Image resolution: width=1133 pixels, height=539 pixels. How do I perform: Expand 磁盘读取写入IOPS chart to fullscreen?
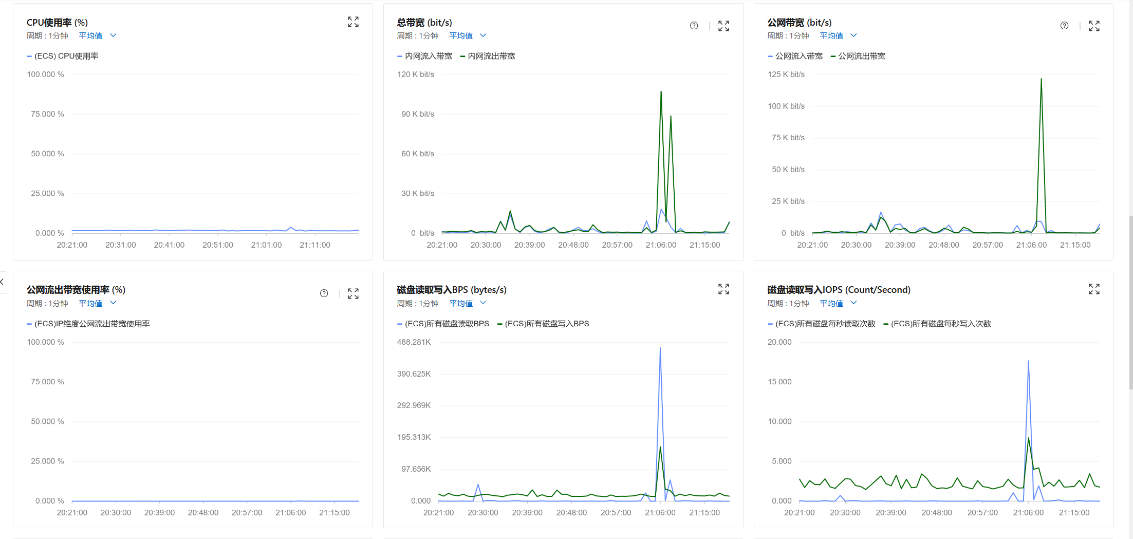(x=1094, y=289)
